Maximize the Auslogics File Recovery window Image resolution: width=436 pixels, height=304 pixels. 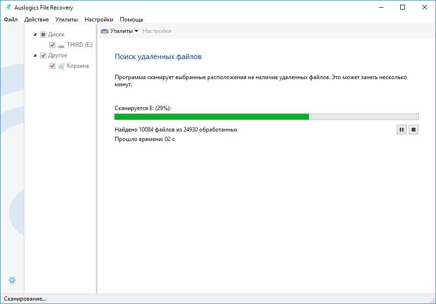point(403,8)
